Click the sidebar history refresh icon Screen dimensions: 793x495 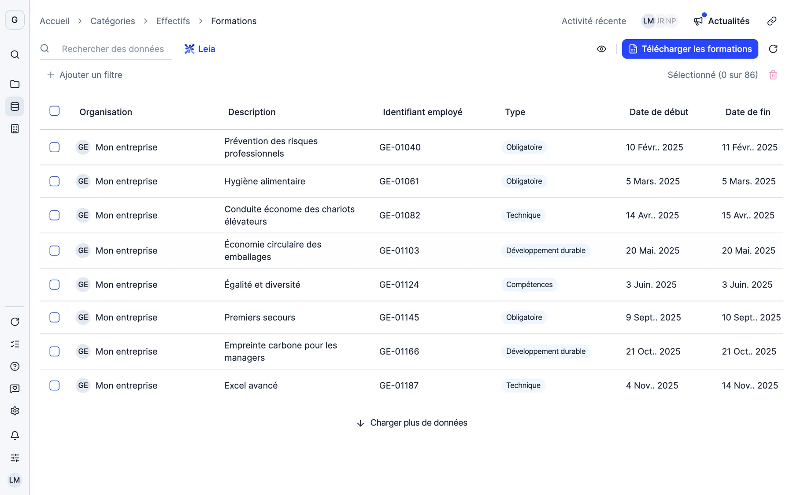click(15, 322)
